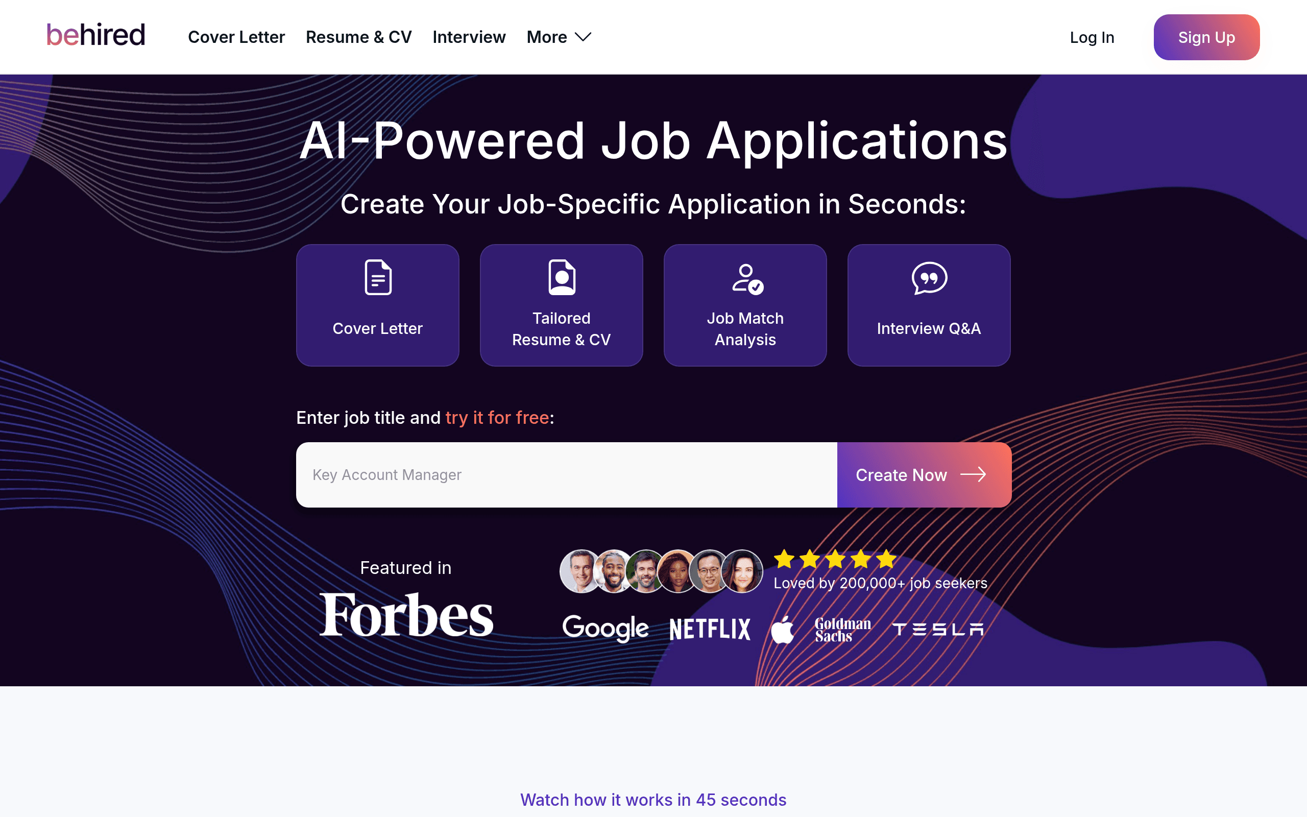Viewport: 1307px width, 817px height.
Task: Focus the job title input field
Action: coord(567,474)
